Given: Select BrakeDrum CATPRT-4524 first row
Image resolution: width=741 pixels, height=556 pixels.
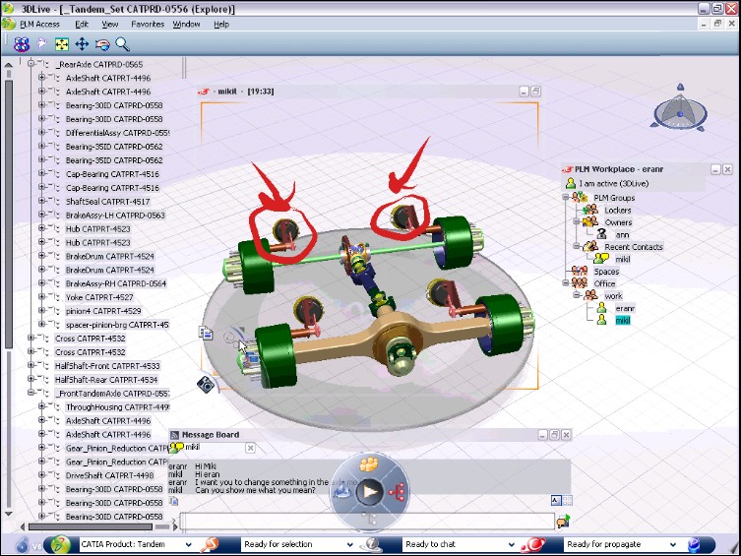Looking at the screenshot, I should [x=109, y=256].
